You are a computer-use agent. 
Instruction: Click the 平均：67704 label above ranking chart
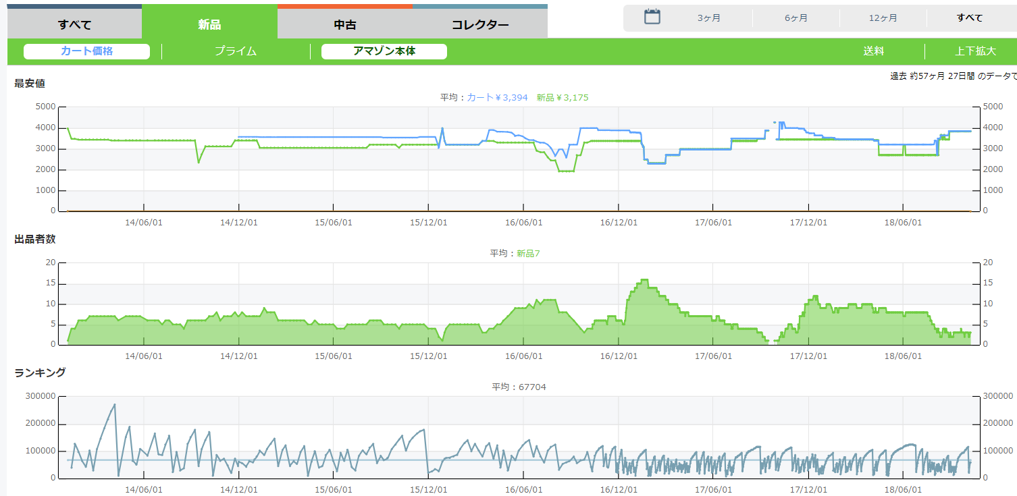click(x=519, y=387)
